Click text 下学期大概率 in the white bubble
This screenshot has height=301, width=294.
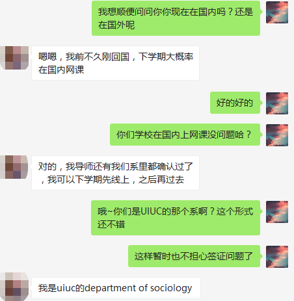point(166,57)
